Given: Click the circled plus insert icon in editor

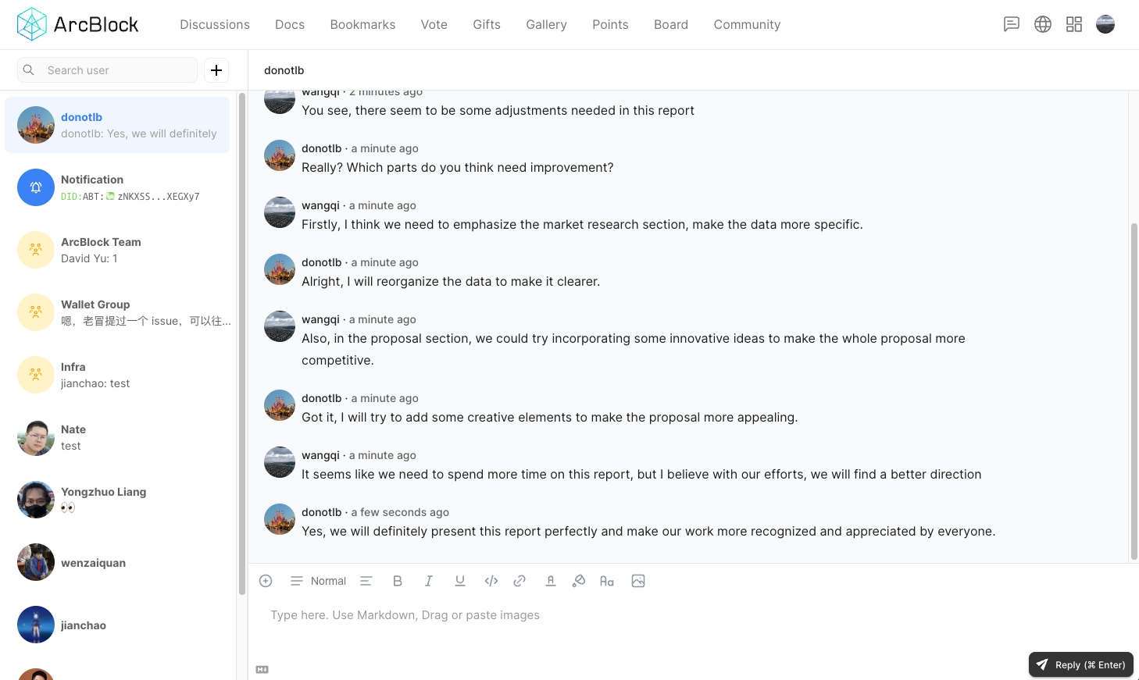Looking at the screenshot, I should click(266, 581).
